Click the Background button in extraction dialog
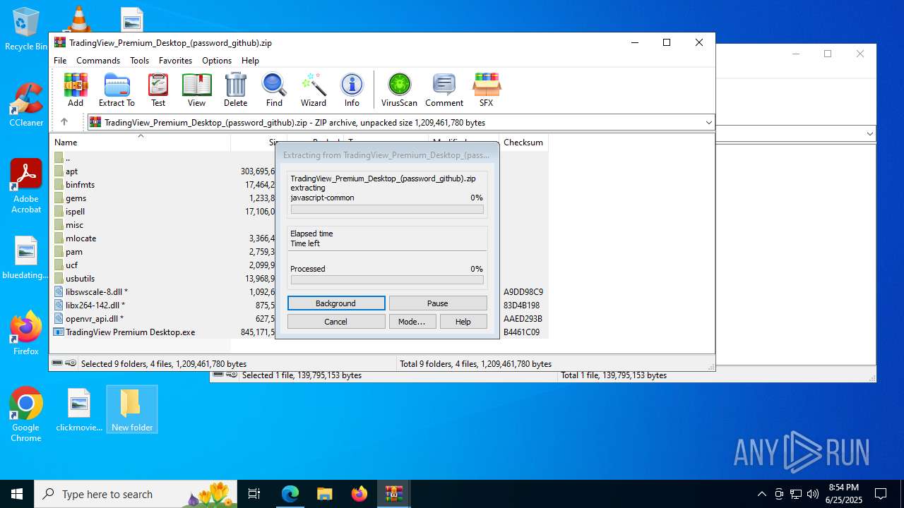The height and width of the screenshot is (508, 904). [336, 303]
